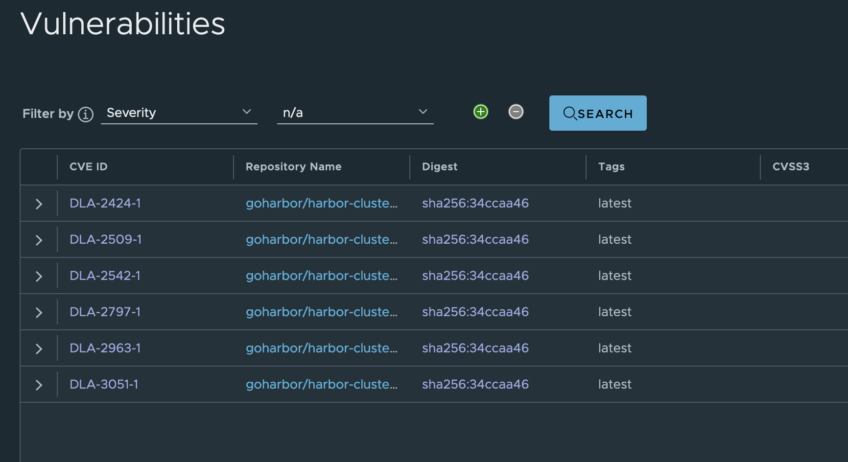The image size is (848, 462).
Task: Click the green plus icon to add filter
Action: (x=480, y=112)
